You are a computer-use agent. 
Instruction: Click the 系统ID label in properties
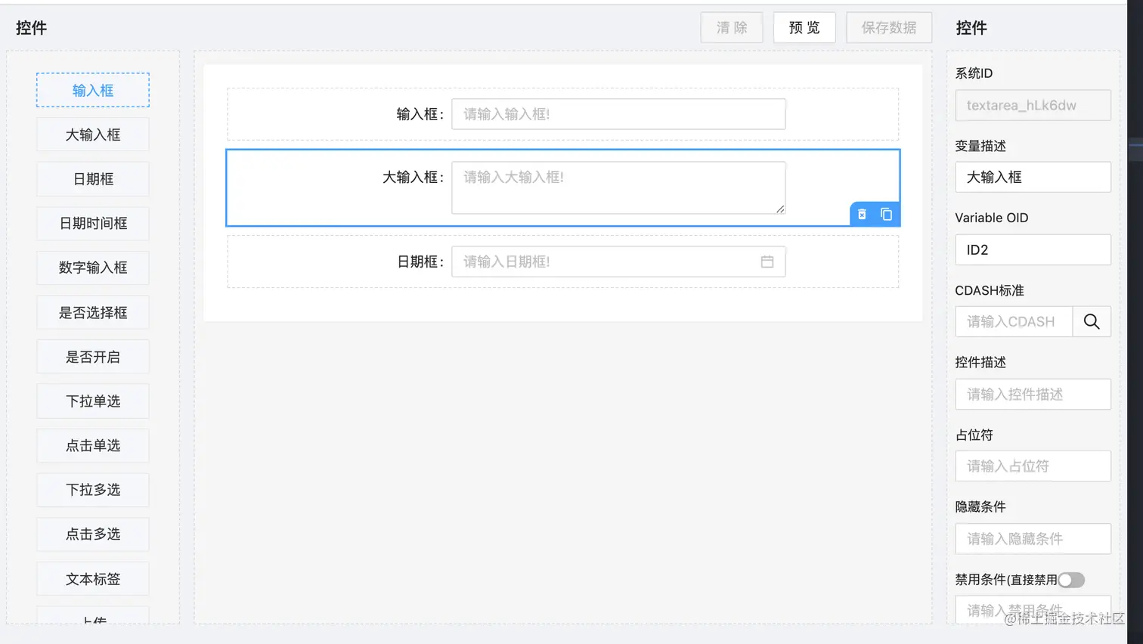[974, 73]
